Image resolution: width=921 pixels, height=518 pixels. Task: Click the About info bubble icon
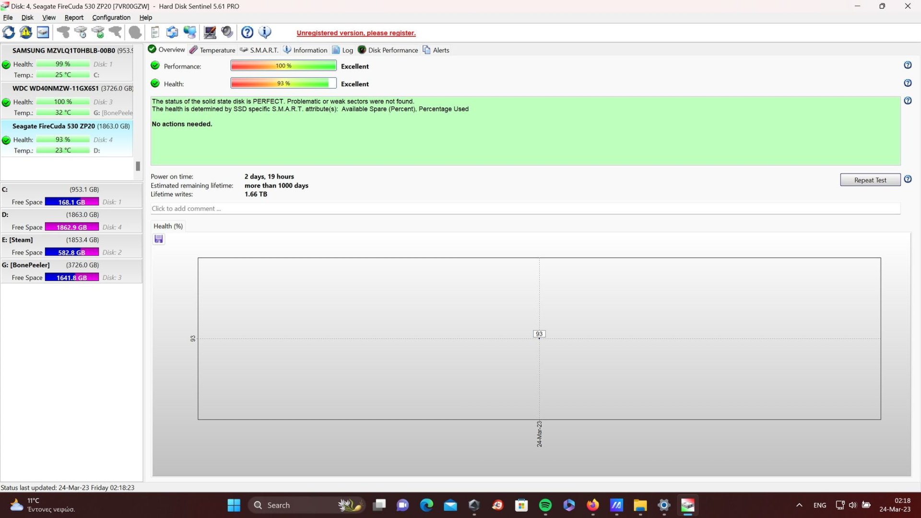tap(265, 33)
